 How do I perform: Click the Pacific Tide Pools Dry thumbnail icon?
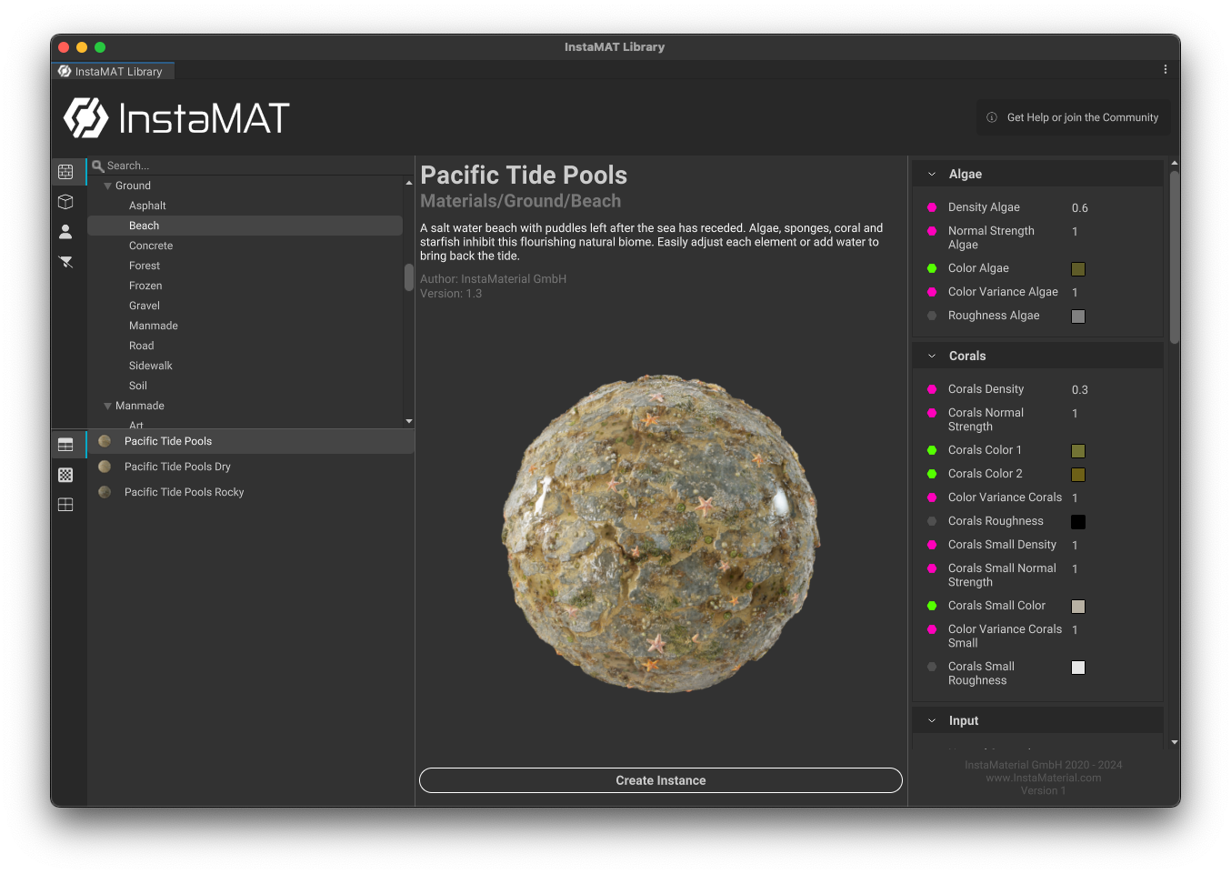[105, 467]
